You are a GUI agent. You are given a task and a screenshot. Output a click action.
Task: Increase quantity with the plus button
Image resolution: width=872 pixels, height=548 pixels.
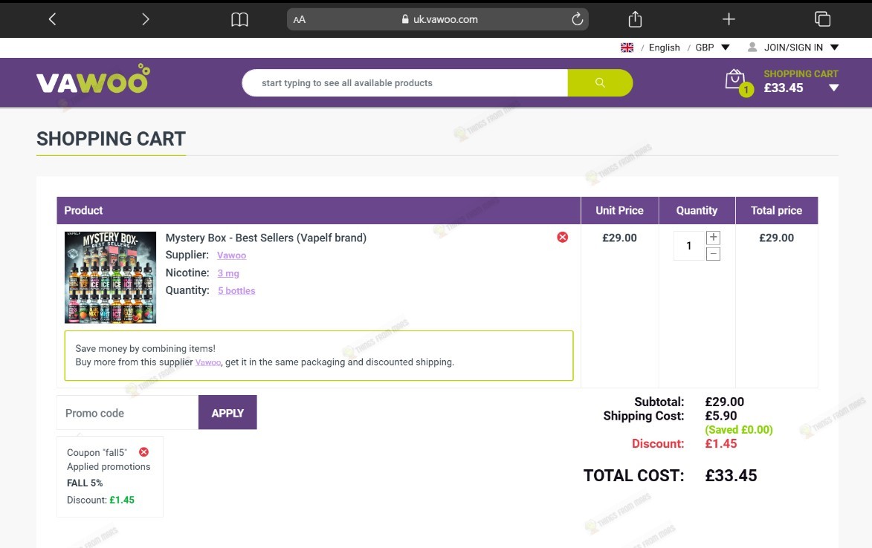(x=713, y=238)
